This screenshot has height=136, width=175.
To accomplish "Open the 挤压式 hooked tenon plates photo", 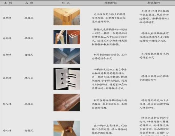I will (x=67, y=79).
